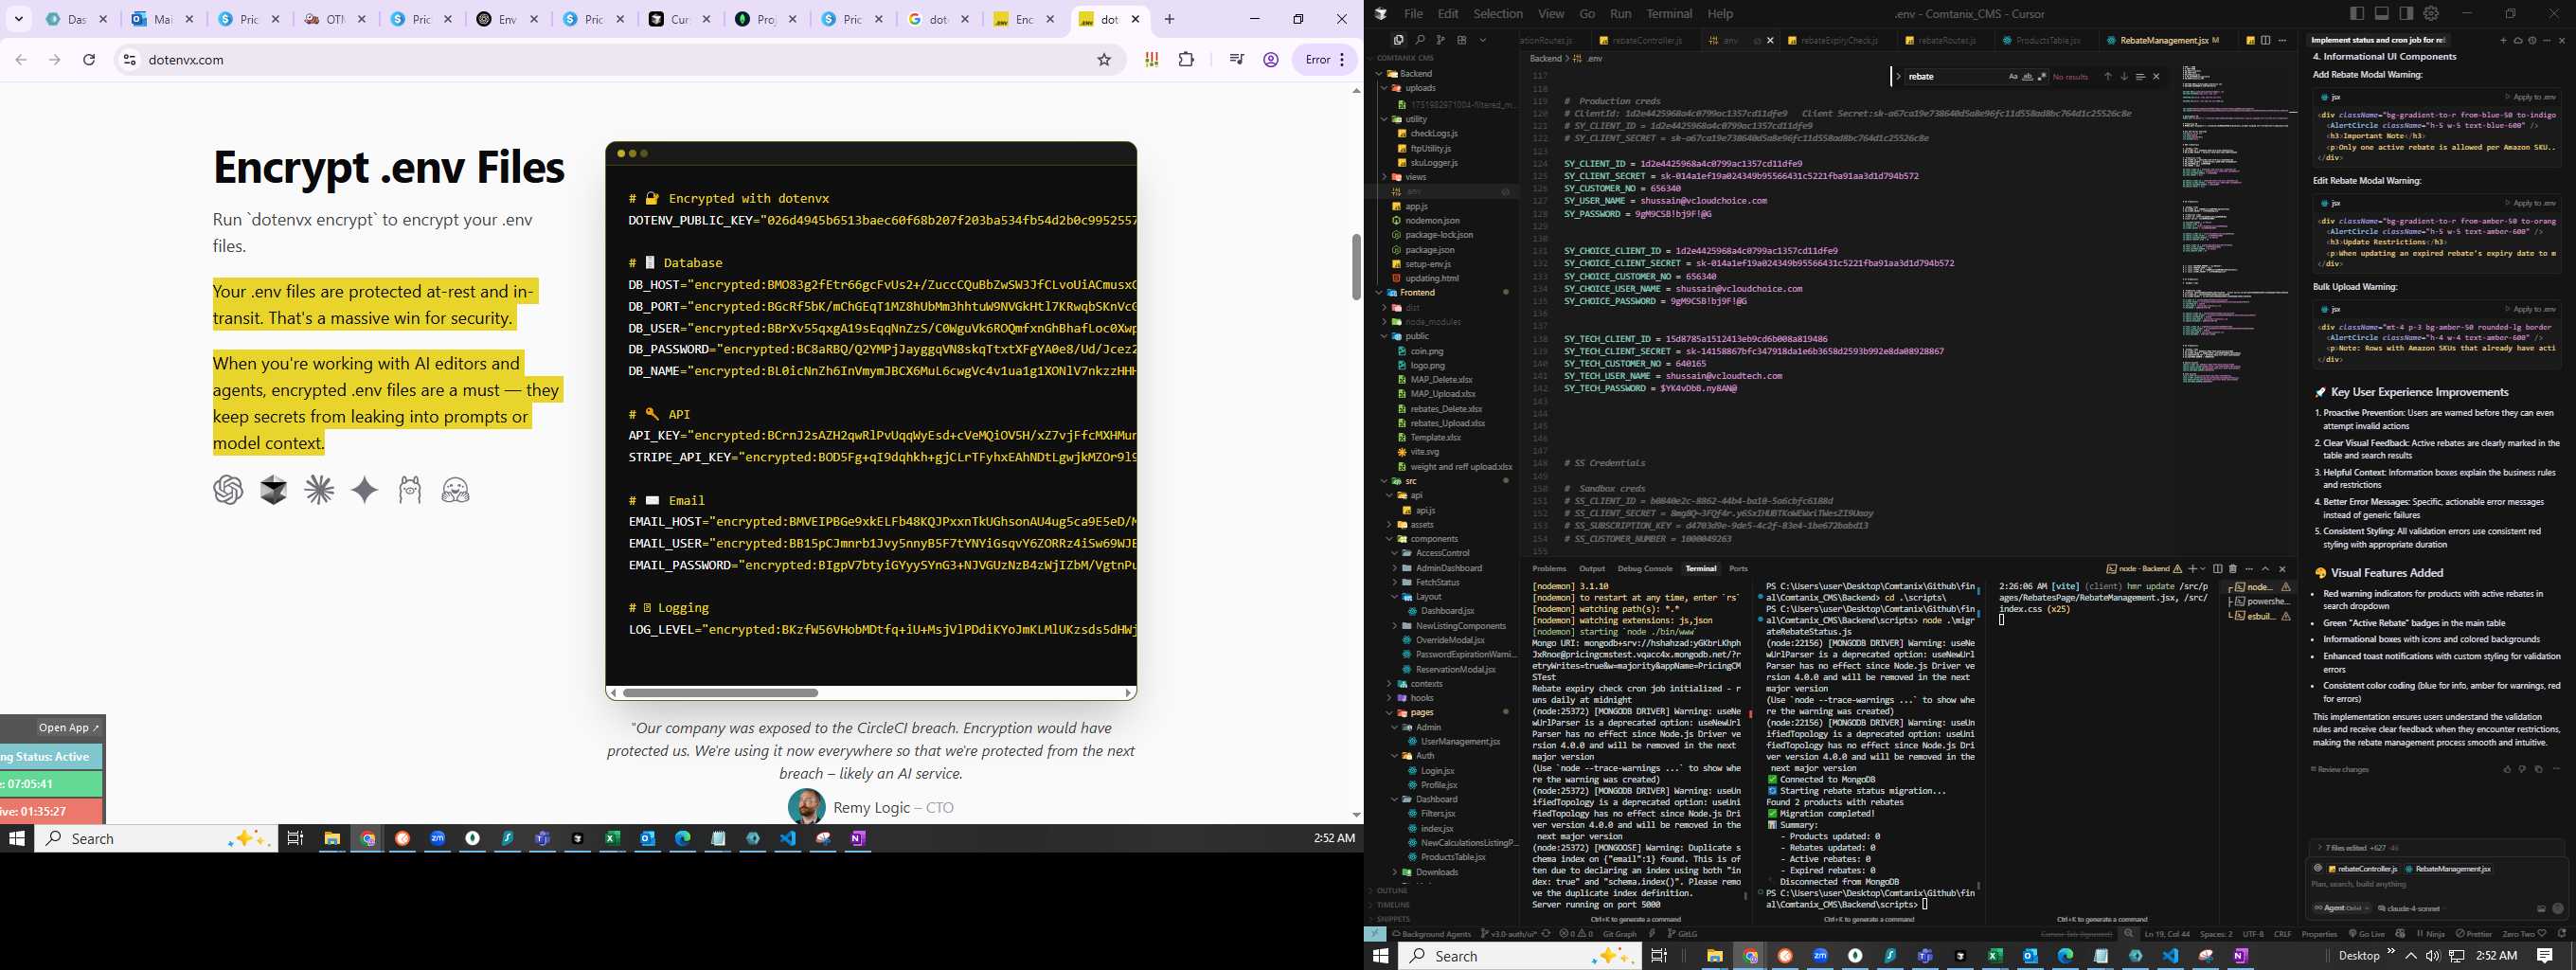The height and width of the screenshot is (970, 2576).
Task: Open Extensions view in Cursor sidebar
Action: (x=1462, y=40)
